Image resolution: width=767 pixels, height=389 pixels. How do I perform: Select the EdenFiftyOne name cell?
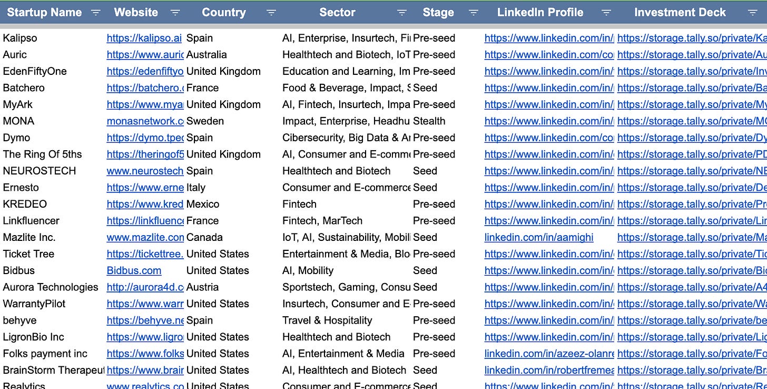coord(35,71)
